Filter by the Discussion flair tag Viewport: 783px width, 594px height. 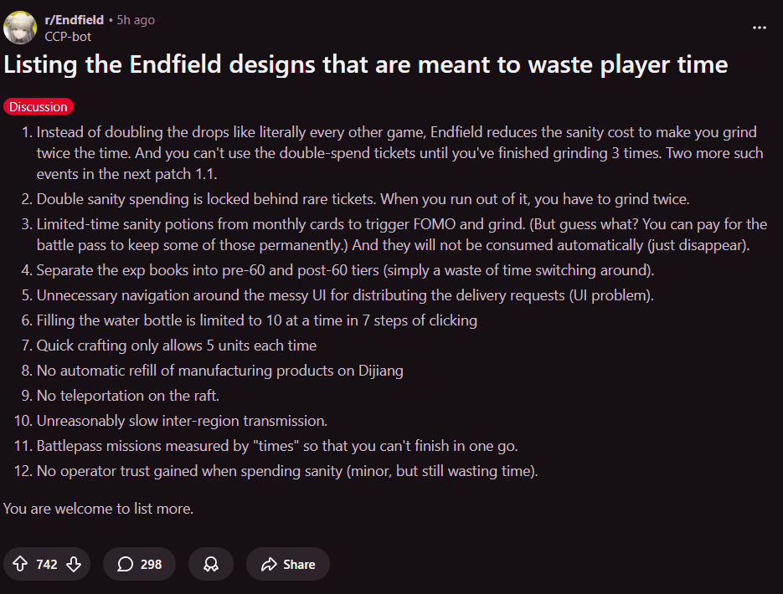point(38,106)
